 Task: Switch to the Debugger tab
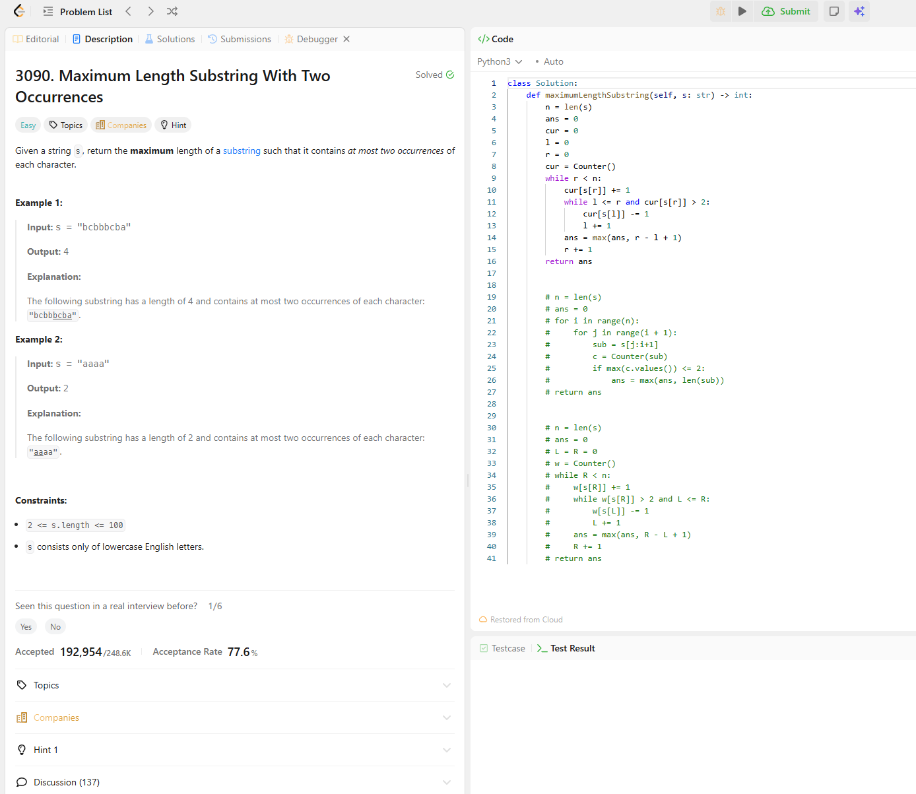pos(311,39)
